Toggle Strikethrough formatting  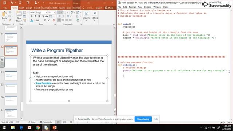click(47, 16)
